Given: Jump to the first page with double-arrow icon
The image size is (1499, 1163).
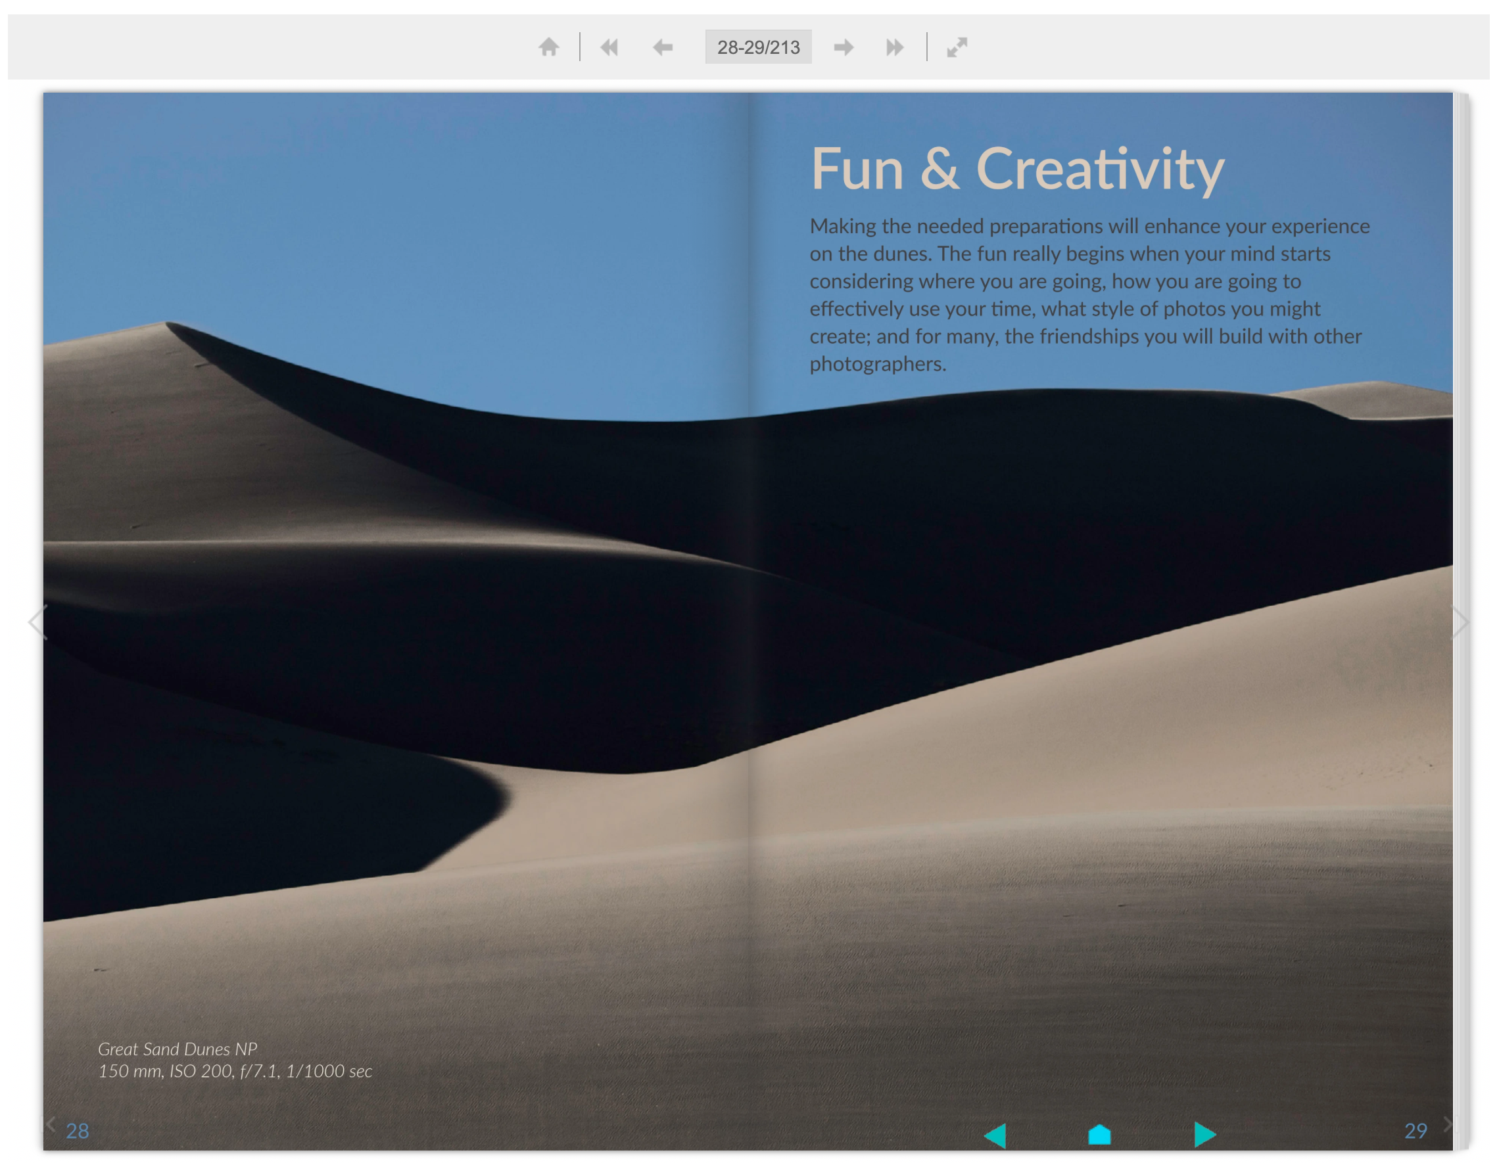Looking at the screenshot, I should (609, 47).
